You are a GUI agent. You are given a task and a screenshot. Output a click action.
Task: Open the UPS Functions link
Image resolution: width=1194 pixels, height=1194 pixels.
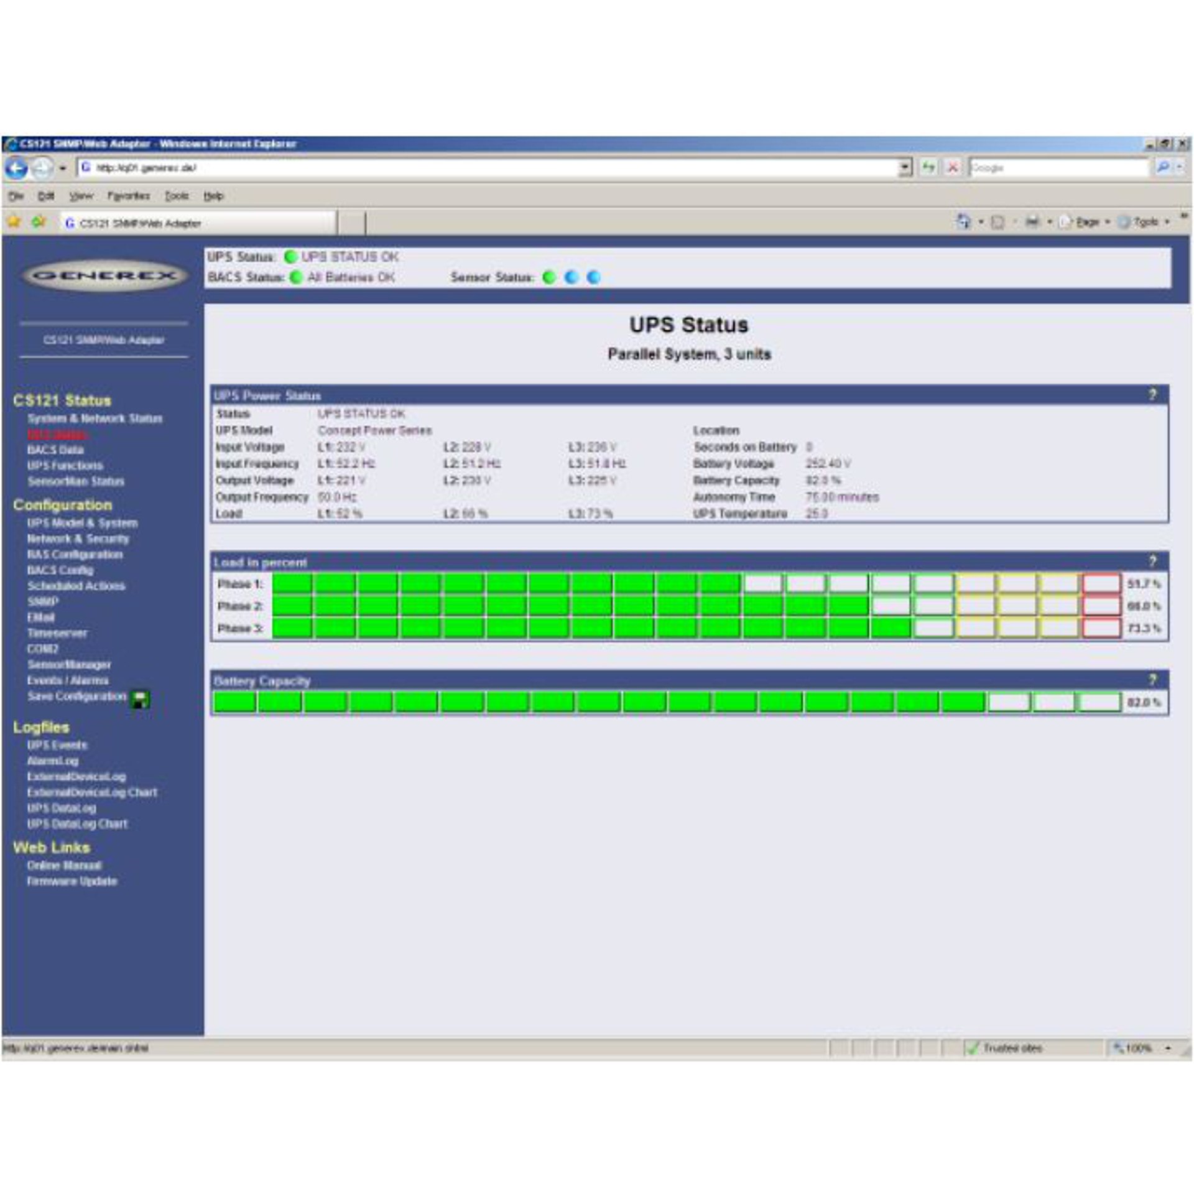(x=65, y=465)
